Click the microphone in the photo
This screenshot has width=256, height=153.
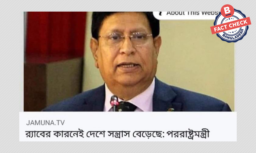(114, 102)
